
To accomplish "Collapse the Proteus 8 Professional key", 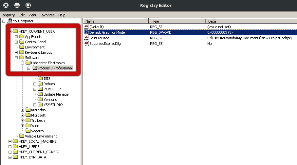I will click(28, 68).
